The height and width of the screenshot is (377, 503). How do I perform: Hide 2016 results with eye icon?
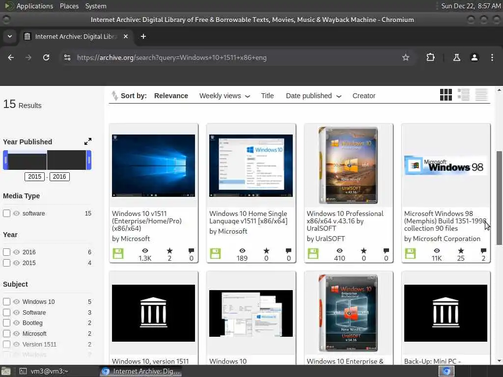click(16, 252)
